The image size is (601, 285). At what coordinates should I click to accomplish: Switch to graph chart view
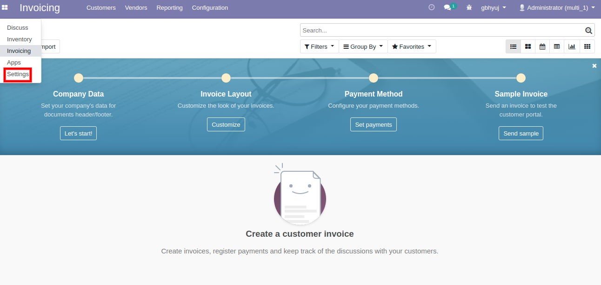coord(572,46)
